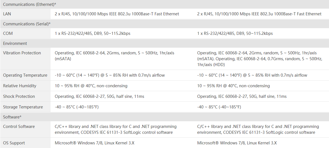
Task: Click second column relative humidity value
Action: pyautogui.click(x=233, y=86)
